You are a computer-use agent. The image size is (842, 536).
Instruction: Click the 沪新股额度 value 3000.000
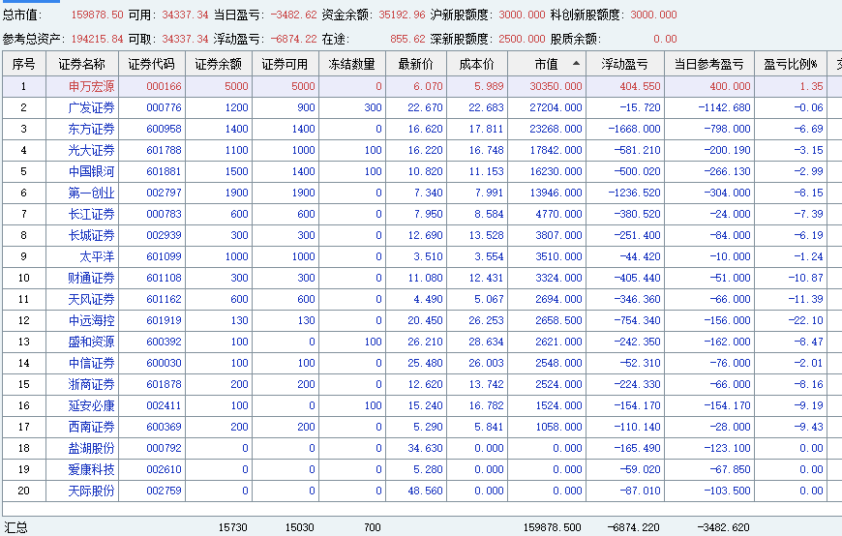[522, 15]
